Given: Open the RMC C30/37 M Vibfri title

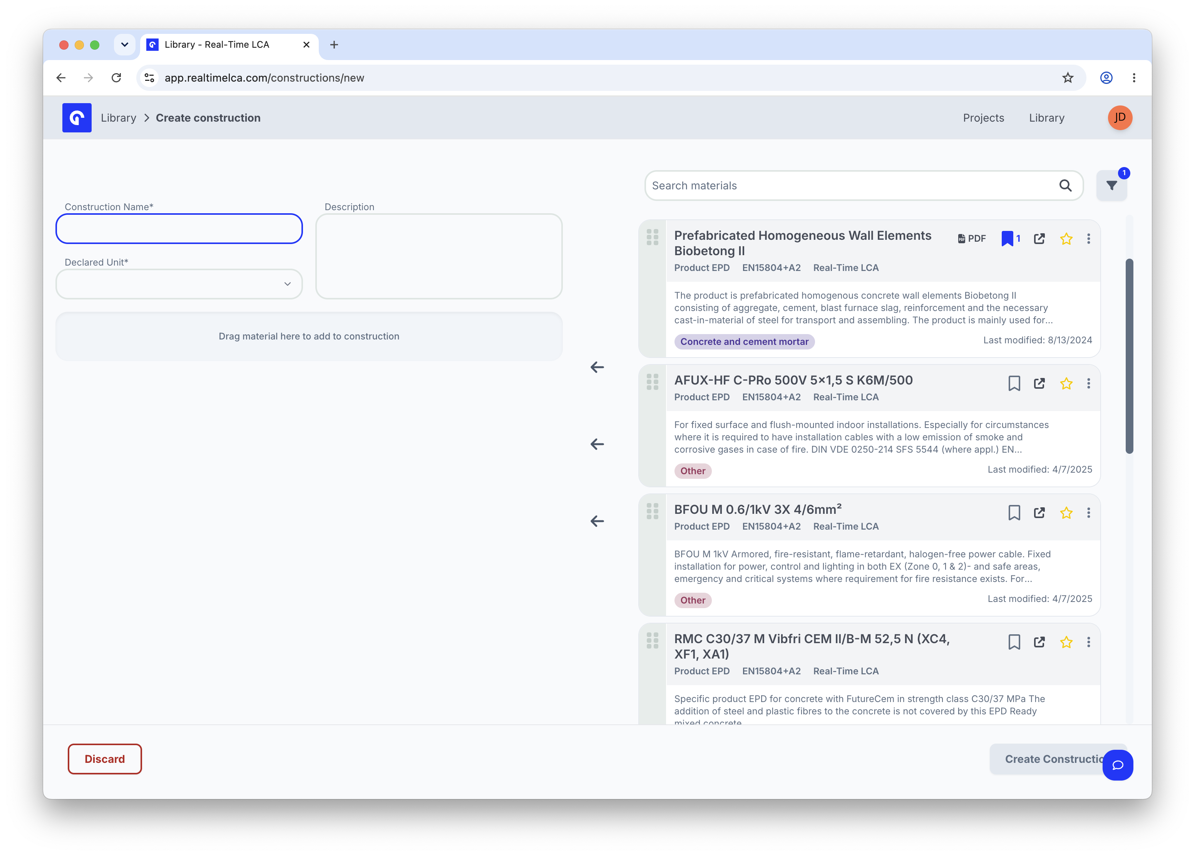Looking at the screenshot, I should [x=812, y=646].
